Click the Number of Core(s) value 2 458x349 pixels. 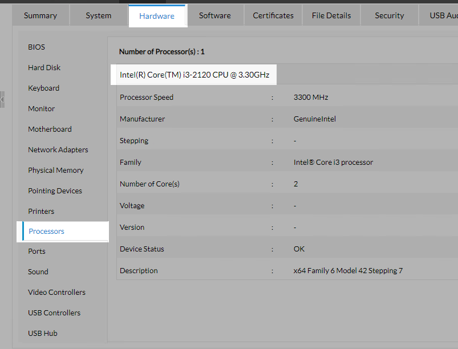[295, 184]
